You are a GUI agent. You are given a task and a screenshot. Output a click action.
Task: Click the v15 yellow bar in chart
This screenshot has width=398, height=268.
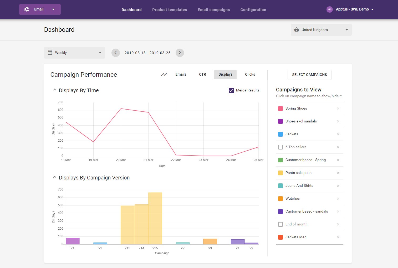155,218
